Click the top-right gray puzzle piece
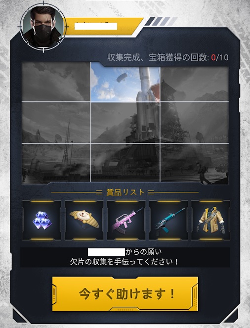The image size is (250, 328). 195,84
